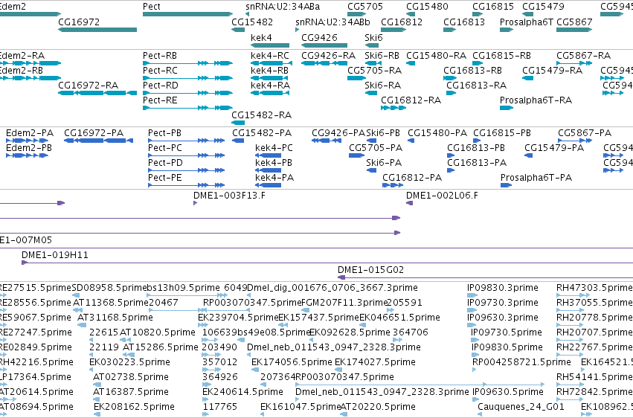Select the Pect-RB transcript label
Image resolution: width=633 pixels, height=418 pixels.
point(160,55)
